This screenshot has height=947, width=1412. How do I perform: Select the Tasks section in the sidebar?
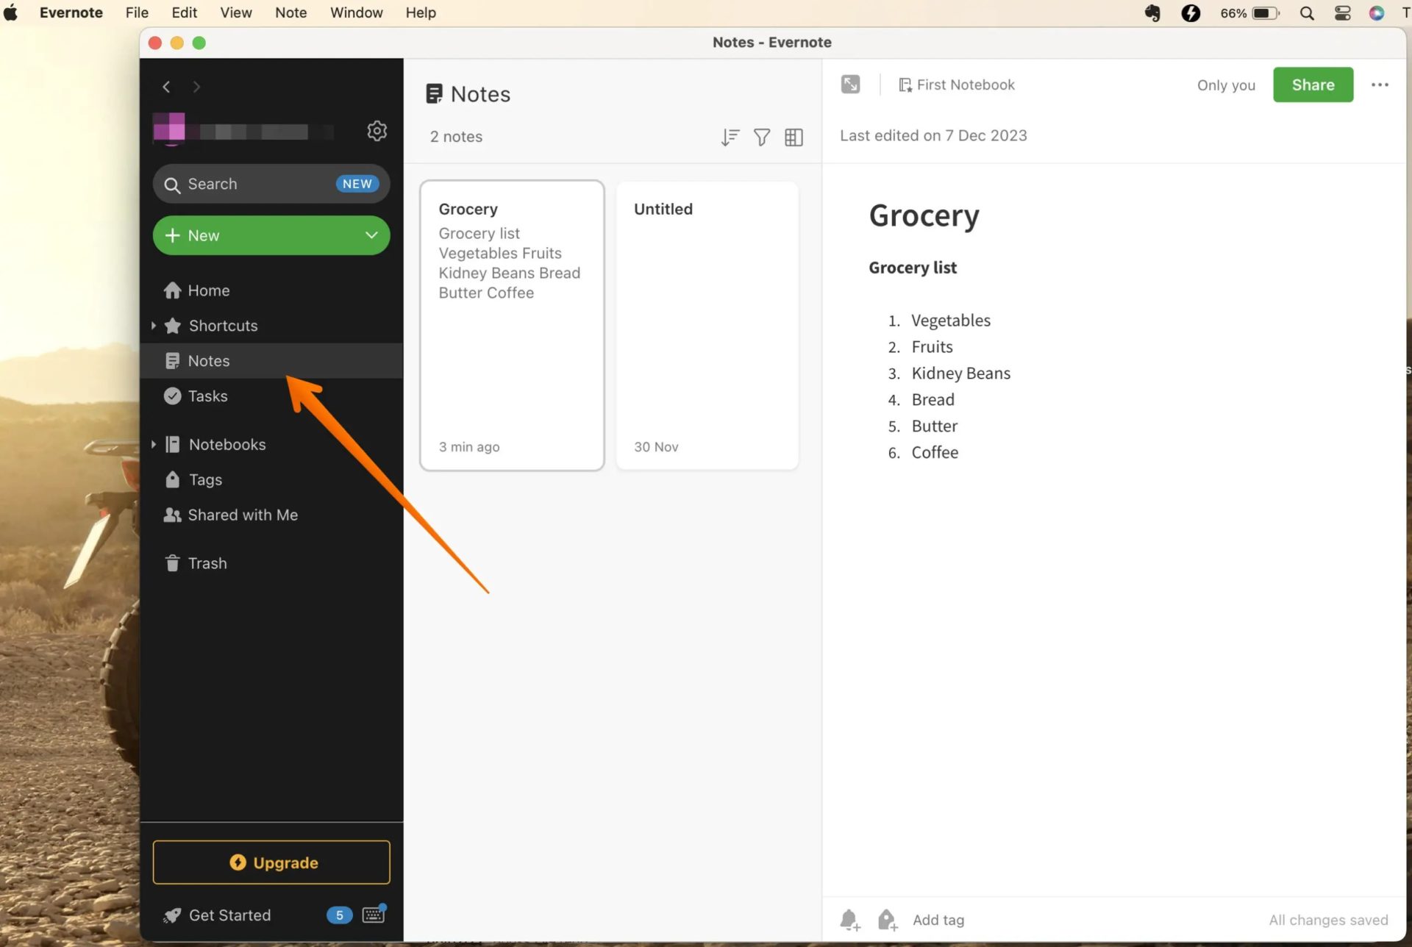tap(207, 396)
